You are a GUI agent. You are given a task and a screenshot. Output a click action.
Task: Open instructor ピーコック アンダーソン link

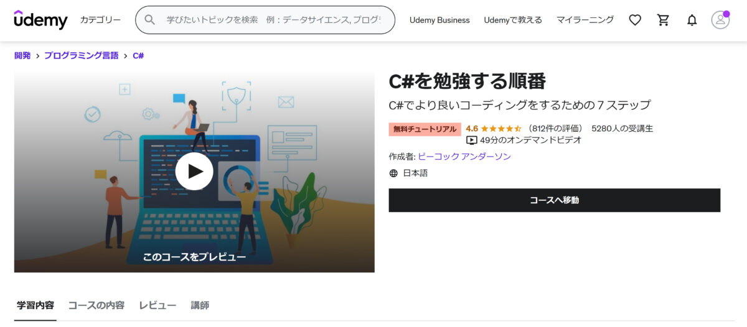coord(464,157)
